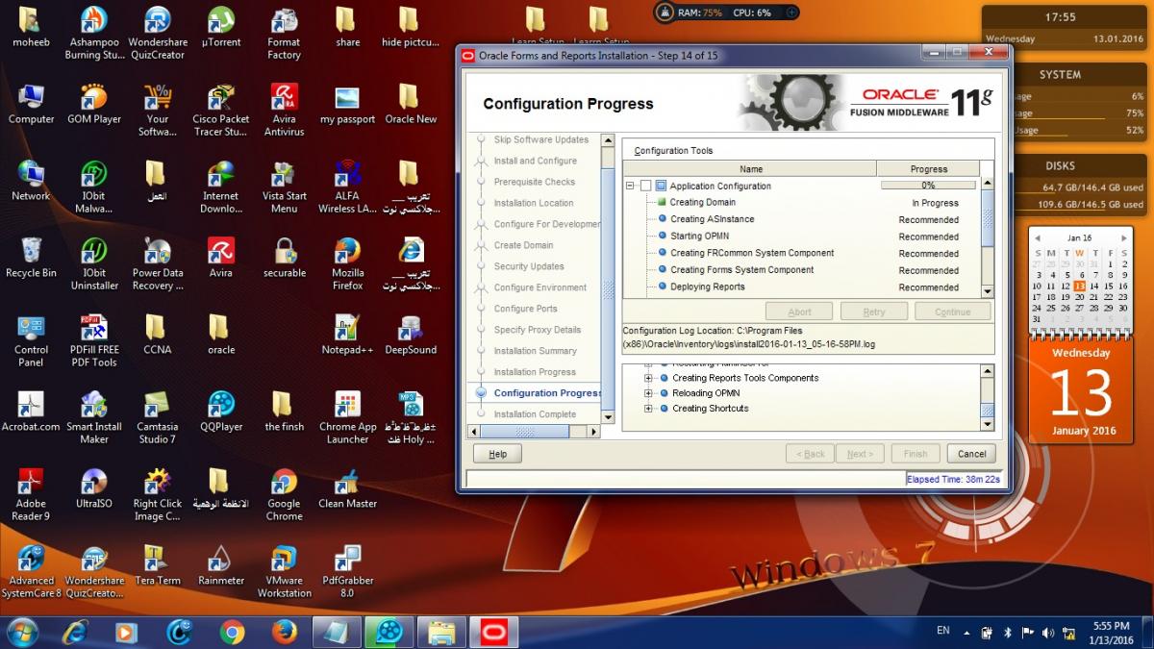
Task: Click the Oracle installer taskbar icon
Action: pos(493,632)
